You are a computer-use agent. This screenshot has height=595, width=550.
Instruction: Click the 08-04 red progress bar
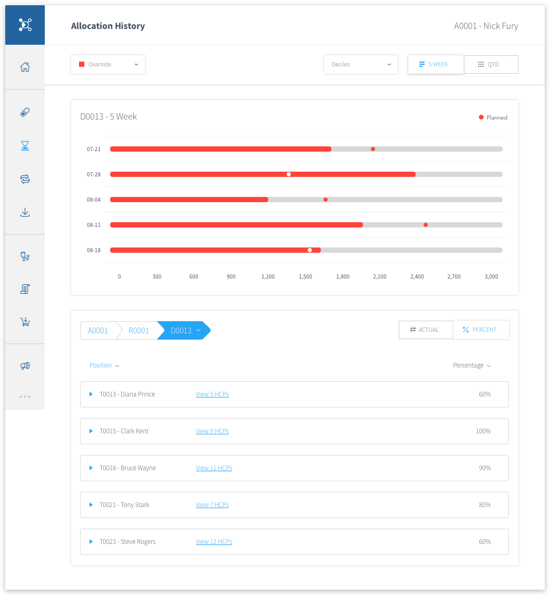coord(189,200)
